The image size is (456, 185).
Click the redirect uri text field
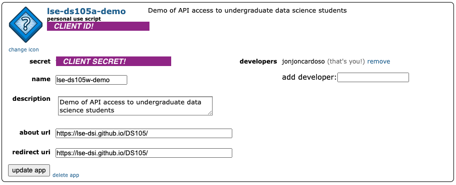point(143,153)
